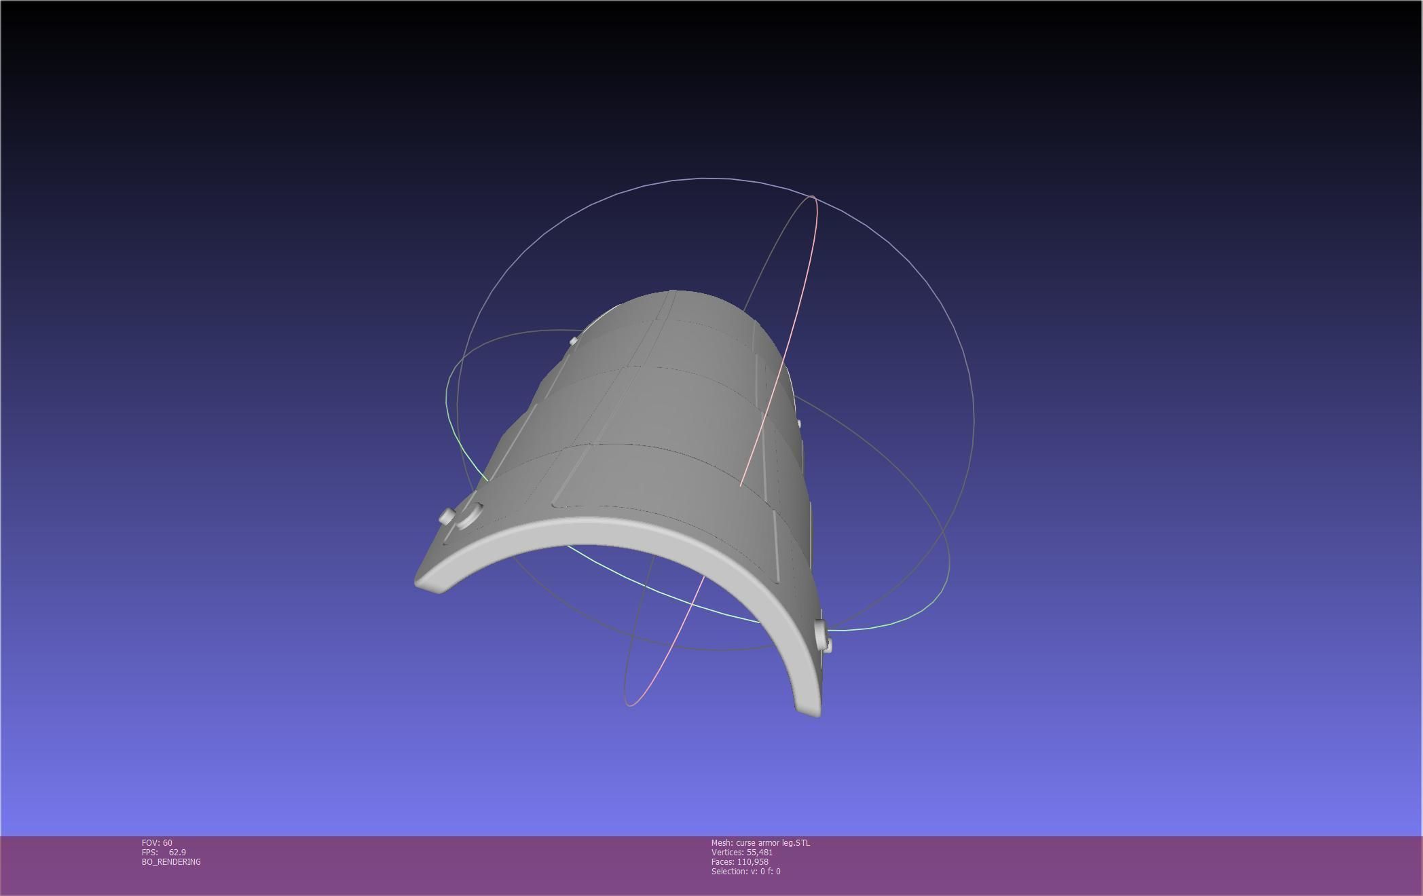Click the 'Selection: v: 0 f: 0' text
The image size is (1423, 896).
[746, 871]
